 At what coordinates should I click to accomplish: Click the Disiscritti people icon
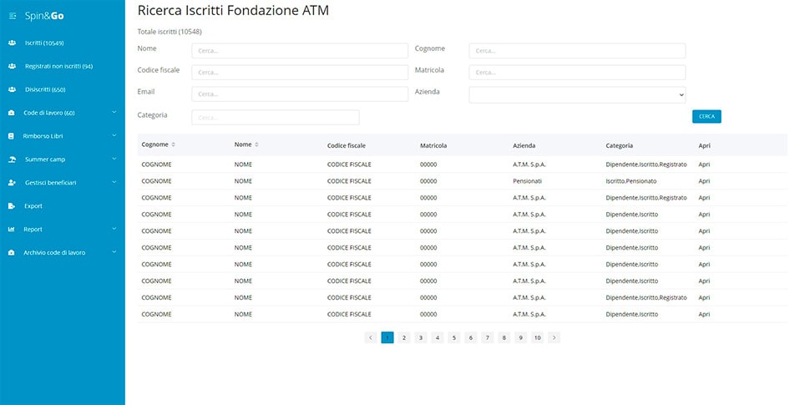tap(13, 89)
